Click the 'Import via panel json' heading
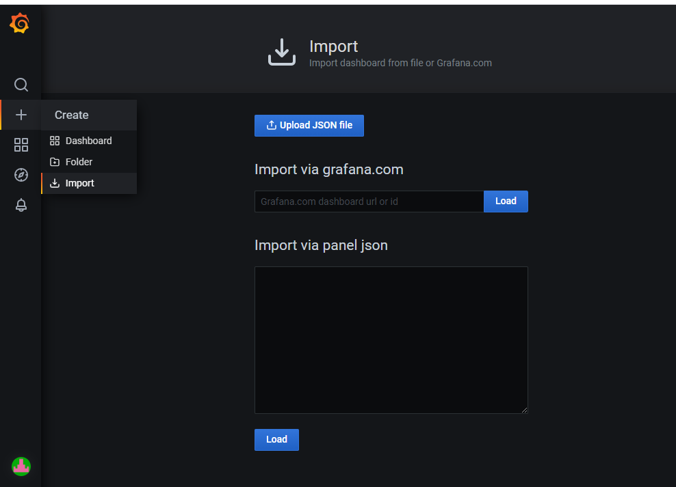Image resolution: width=676 pixels, height=487 pixels. click(x=321, y=245)
